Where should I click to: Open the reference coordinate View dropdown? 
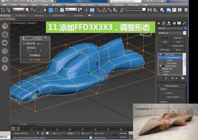pyautogui.click(x=71, y=9)
